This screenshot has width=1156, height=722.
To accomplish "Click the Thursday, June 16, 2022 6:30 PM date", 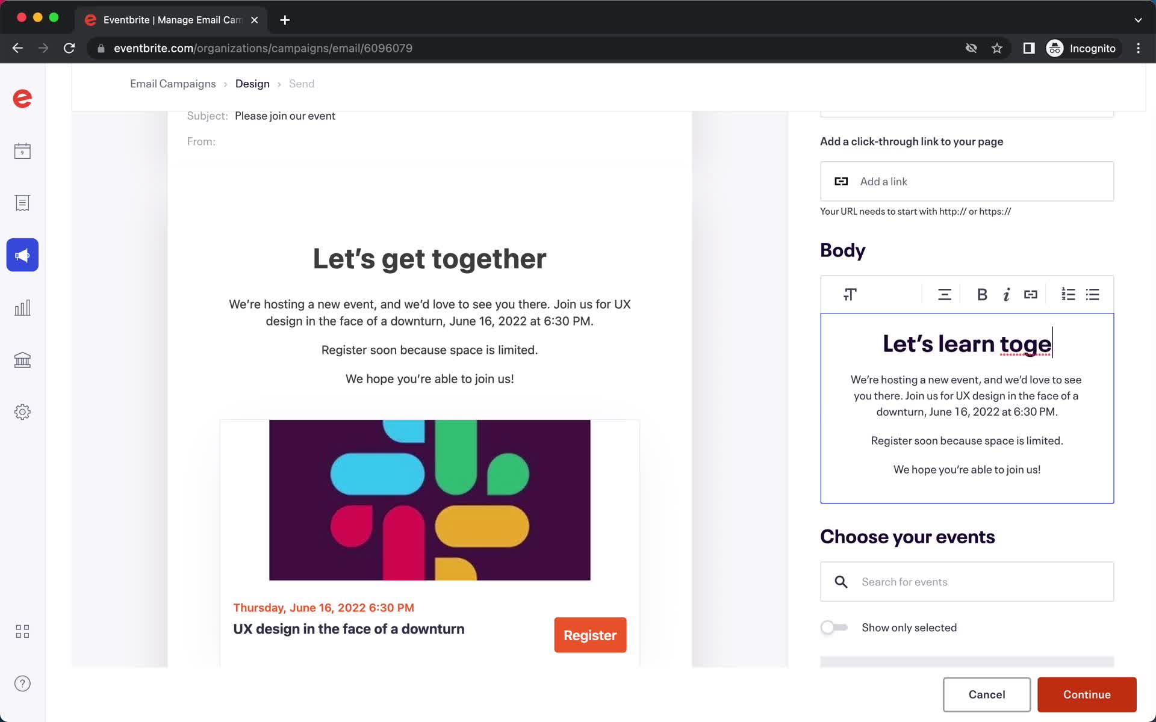I will point(323,608).
